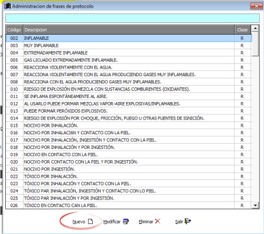Select code cell 007
Screen dimensions: 264x234
14,74
